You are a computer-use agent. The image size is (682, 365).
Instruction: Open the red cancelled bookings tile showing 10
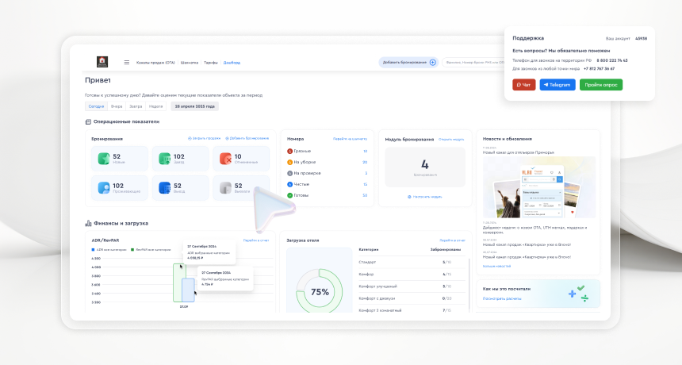[241, 159]
